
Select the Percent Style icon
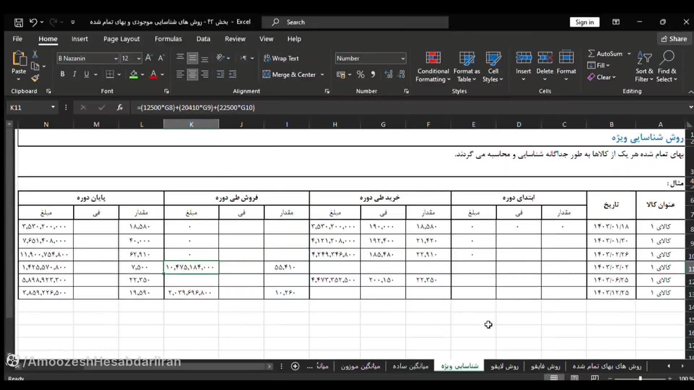(x=360, y=74)
